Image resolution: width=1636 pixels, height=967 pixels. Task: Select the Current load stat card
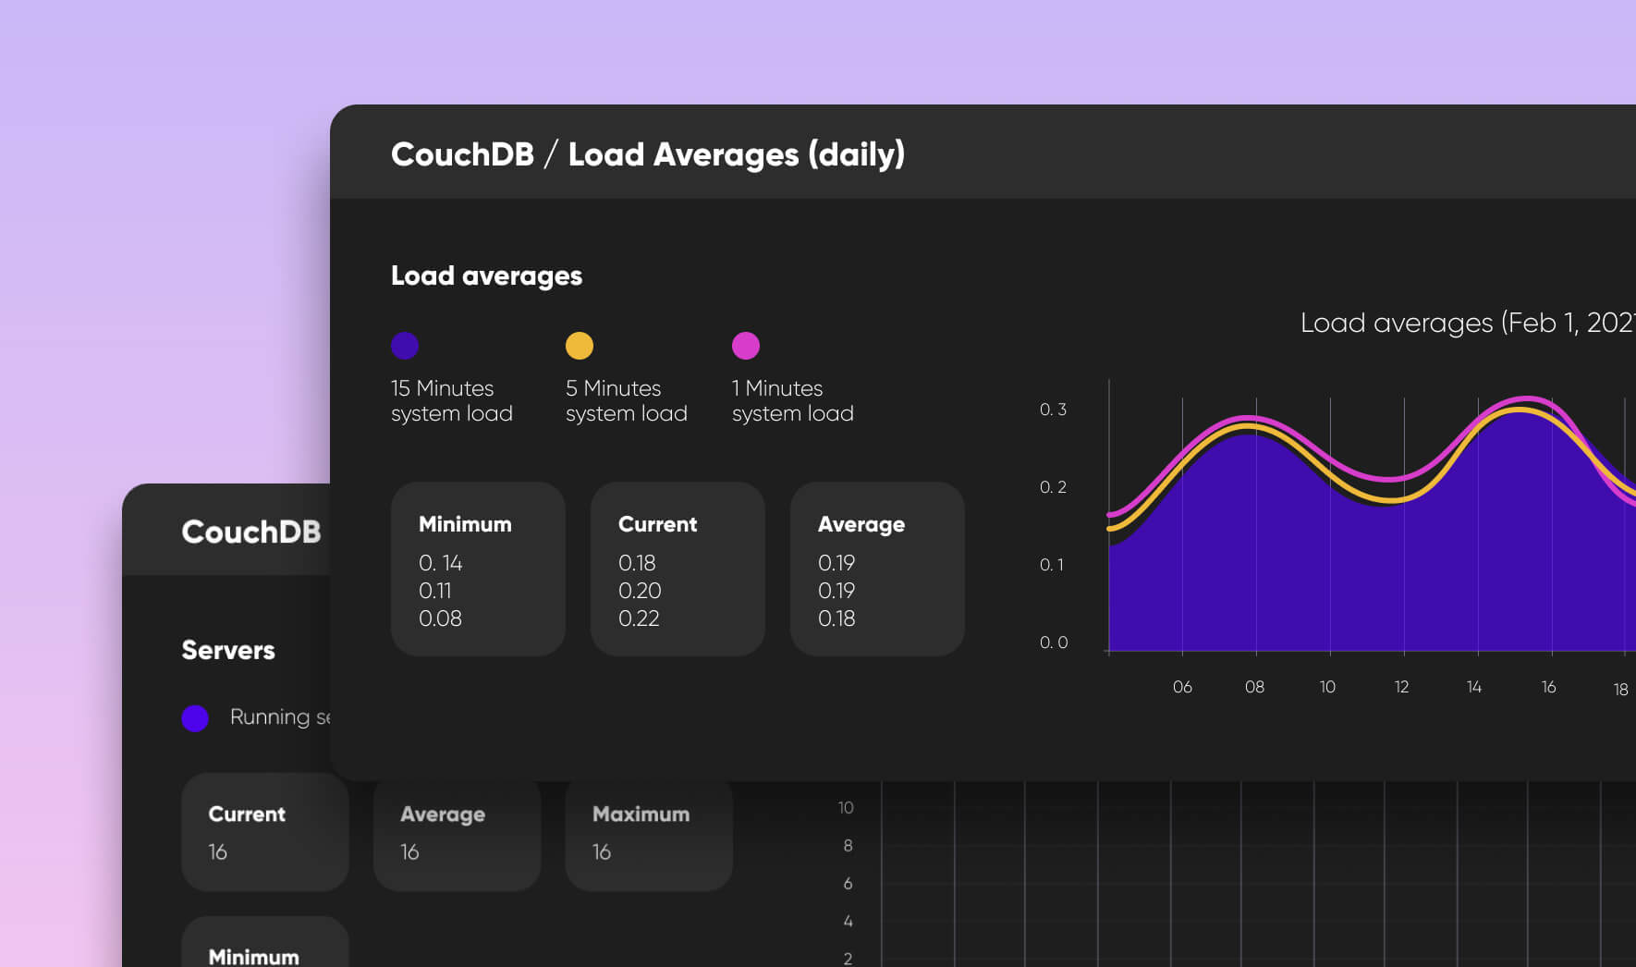pyautogui.click(x=678, y=569)
